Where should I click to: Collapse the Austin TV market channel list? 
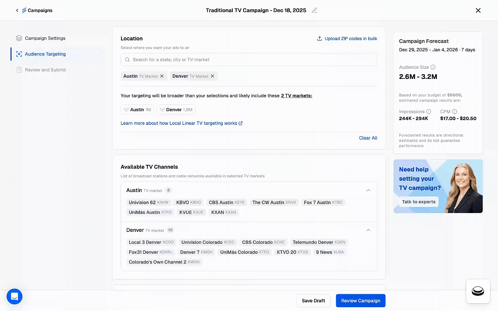tap(368, 190)
